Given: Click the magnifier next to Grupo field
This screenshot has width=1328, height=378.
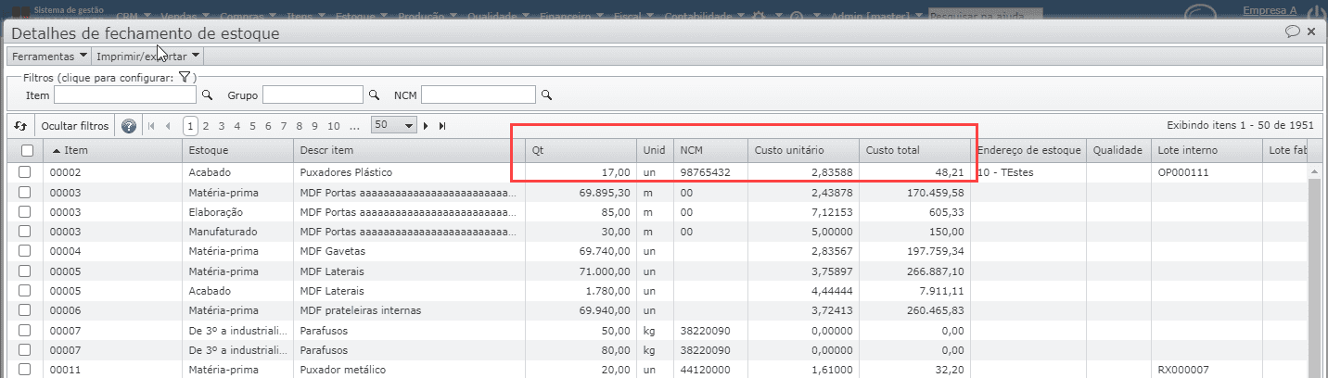Looking at the screenshot, I should tap(375, 95).
